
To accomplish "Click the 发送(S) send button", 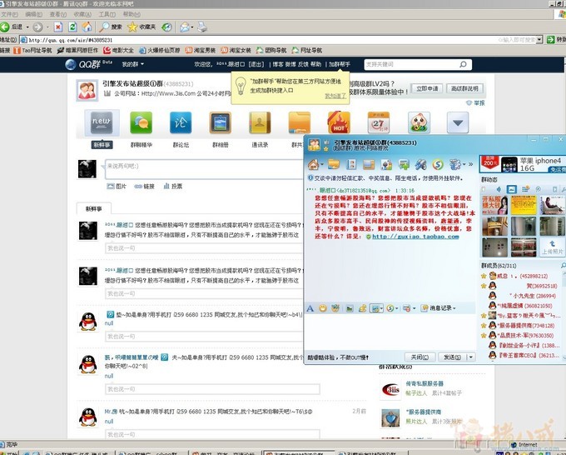I will click(453, 357).
